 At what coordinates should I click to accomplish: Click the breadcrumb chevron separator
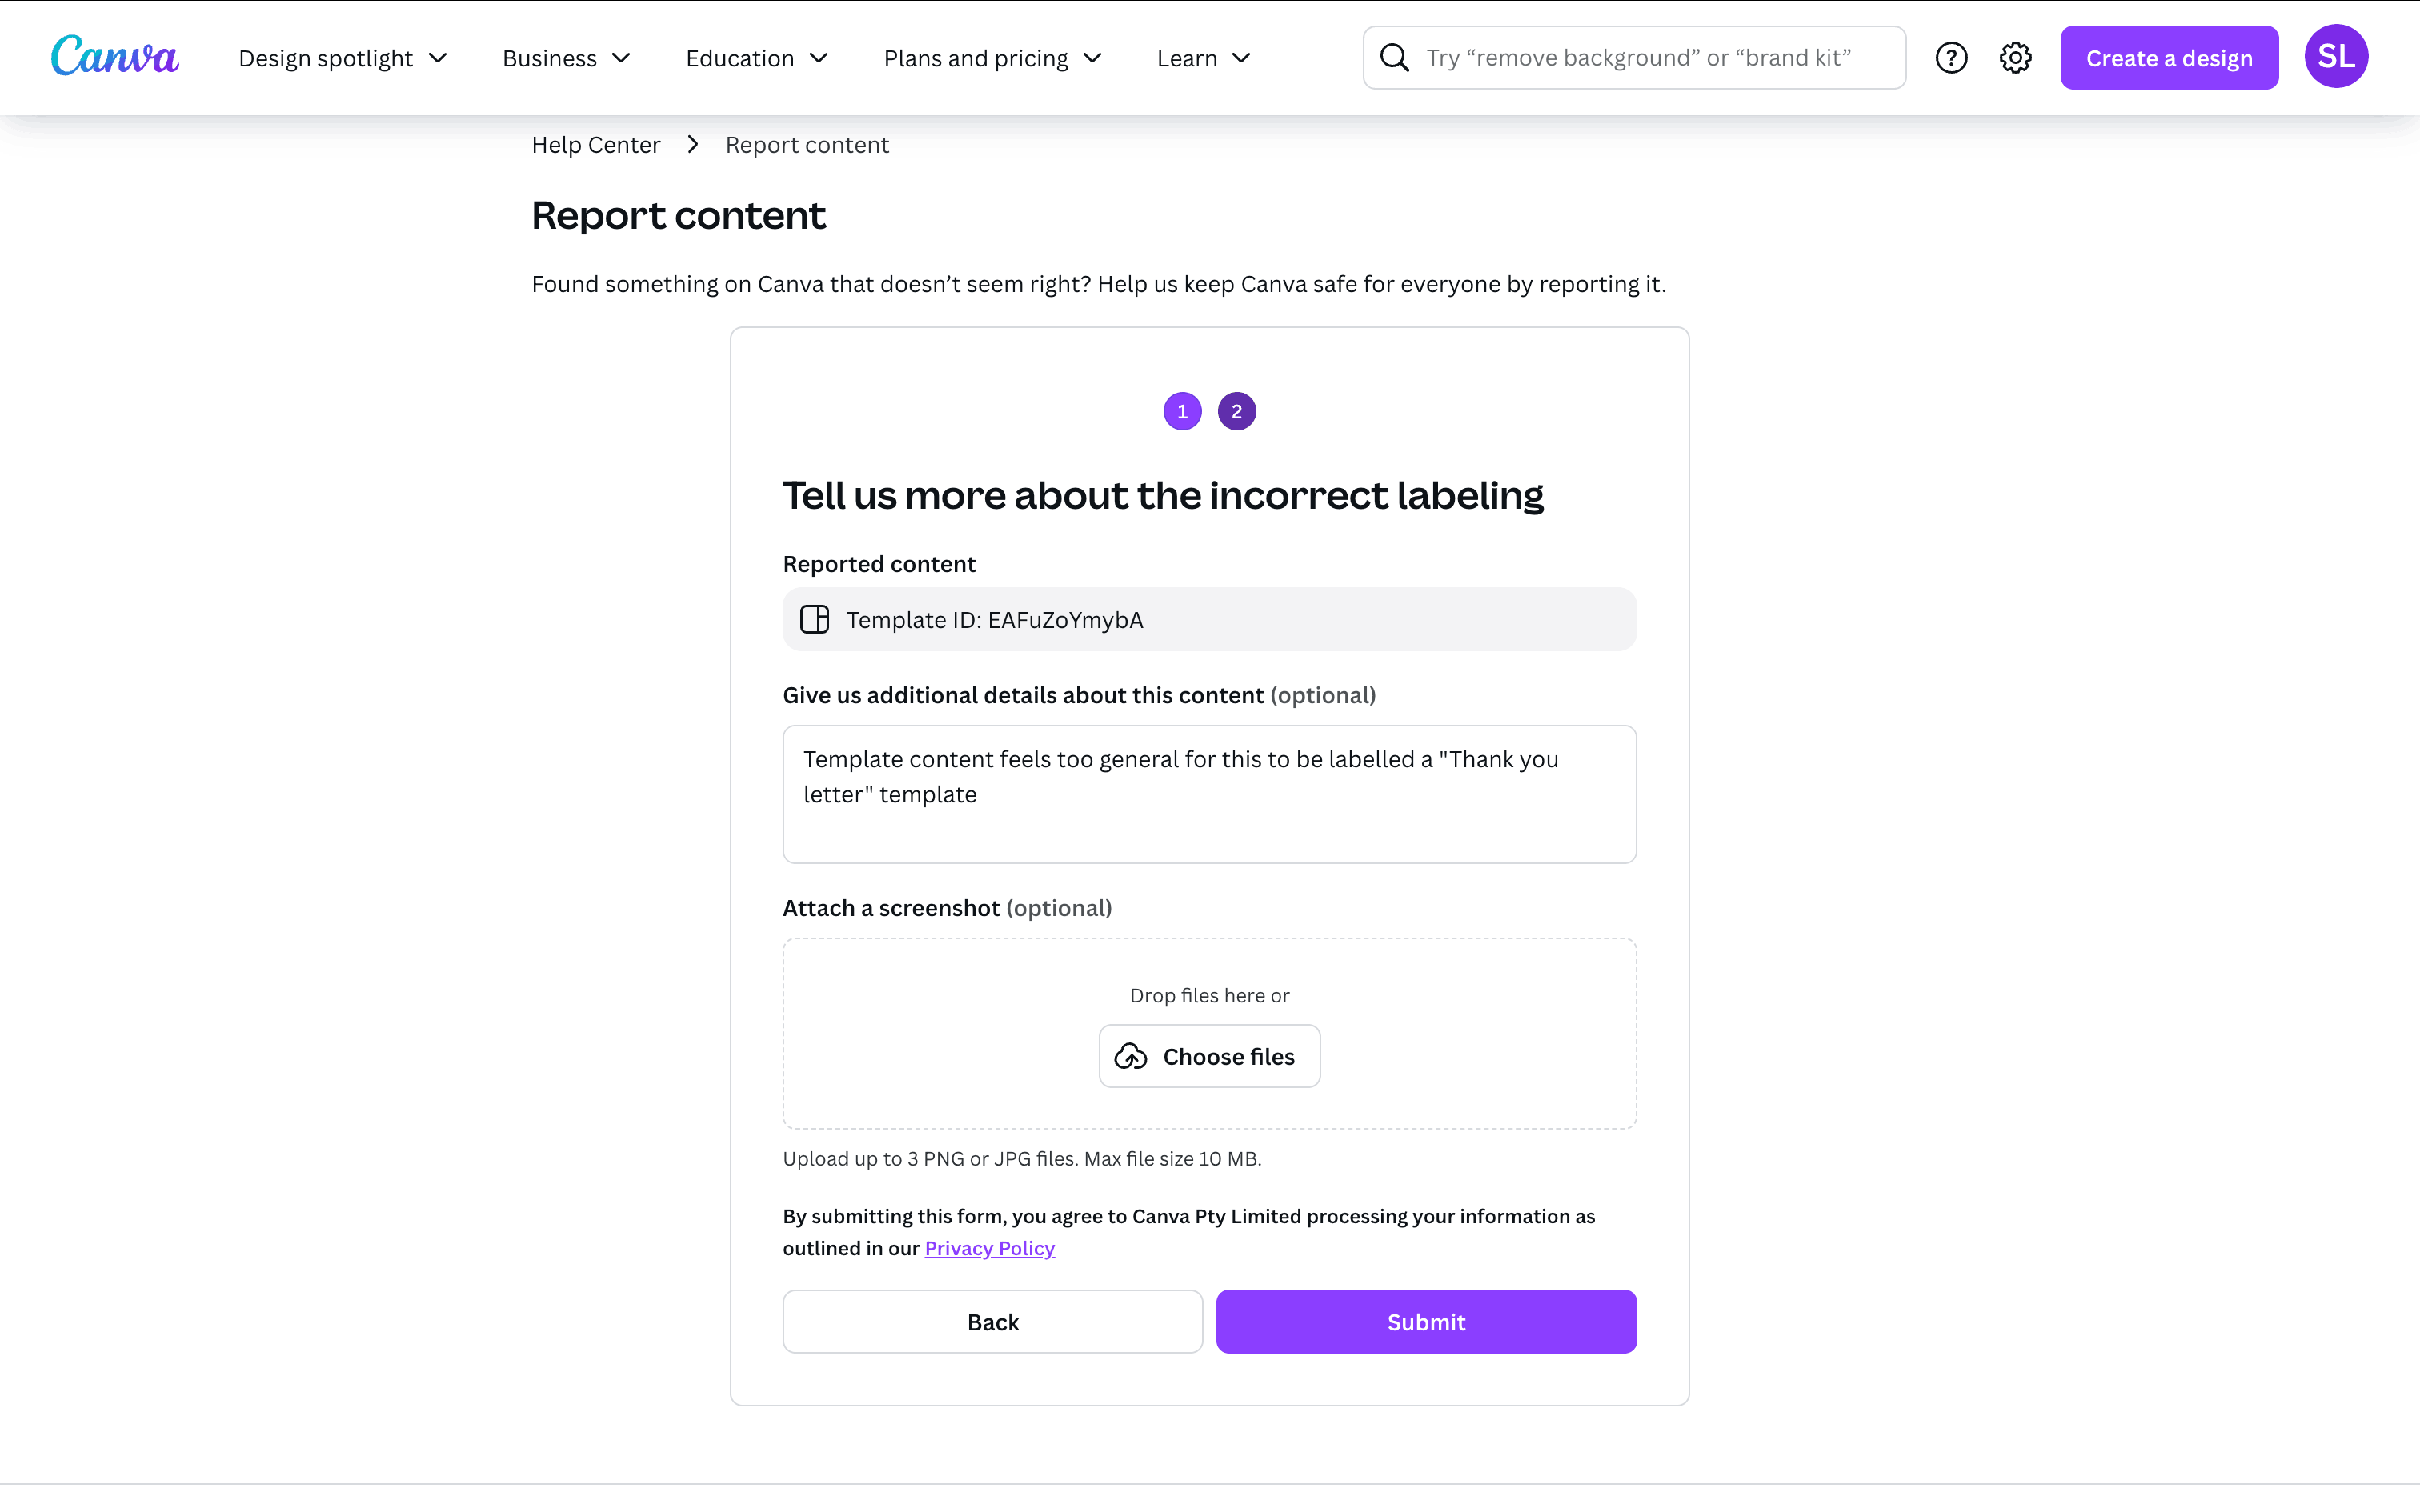point(693,145)
